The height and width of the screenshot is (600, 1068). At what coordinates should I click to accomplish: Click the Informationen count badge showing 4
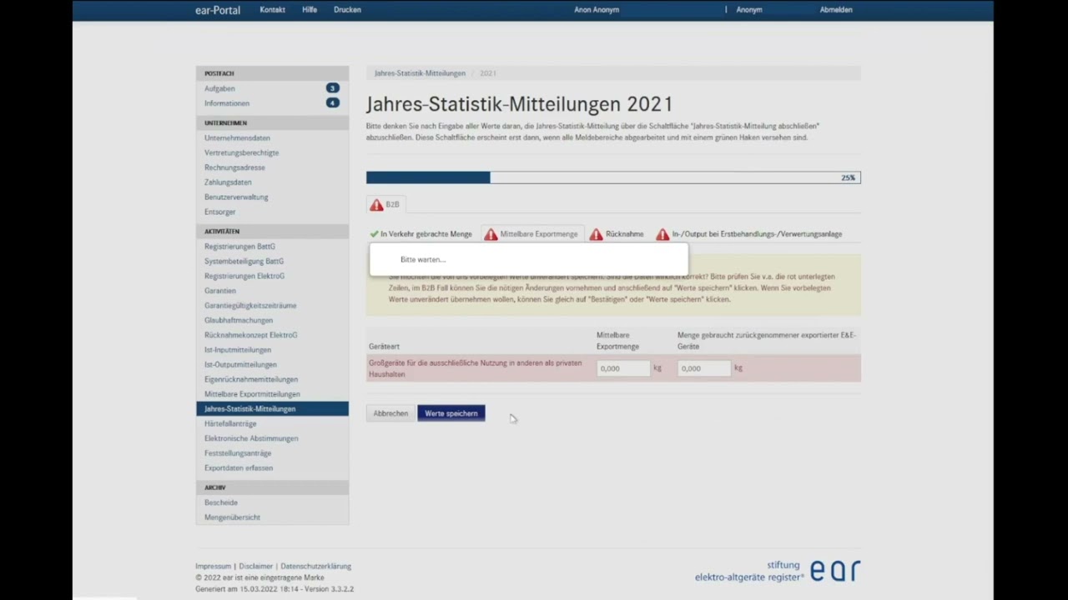332,103
